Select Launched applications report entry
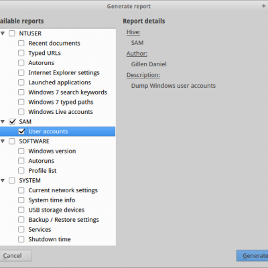 [x=60, y=82]
